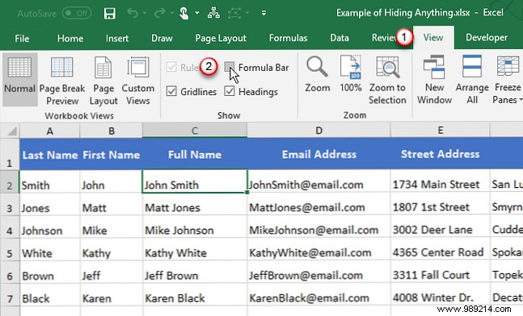The image size is (523, 316).
Task: Open the Data ribbon tab
Action: pyautogui.click(x=340, y=38)
